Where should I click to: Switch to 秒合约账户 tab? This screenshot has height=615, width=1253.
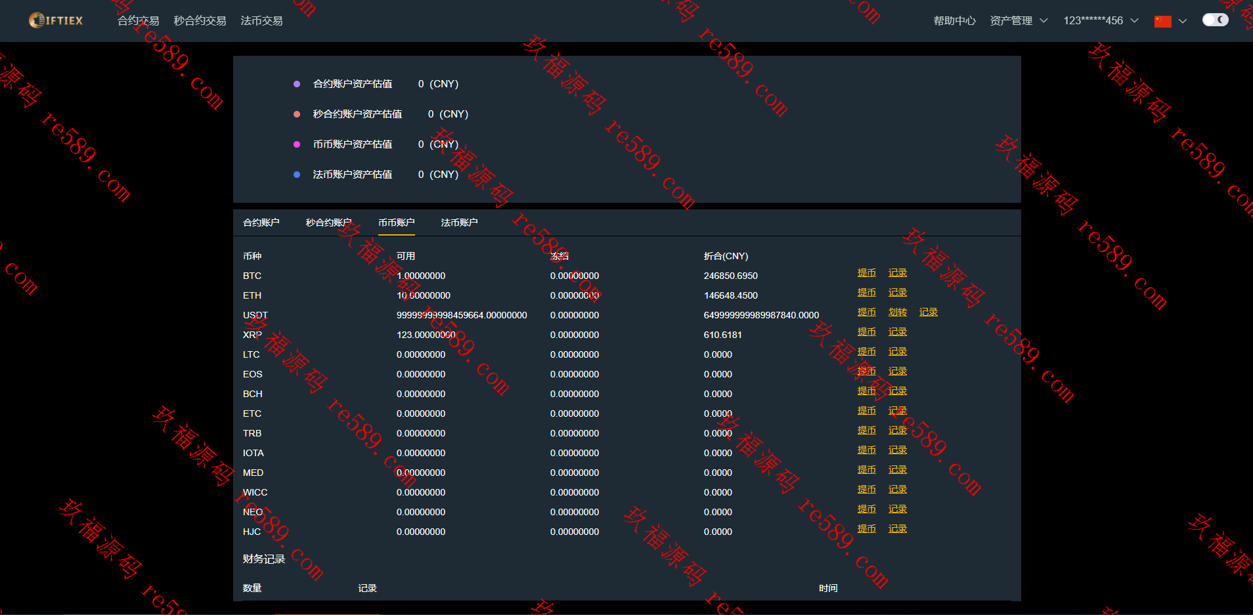328,223
